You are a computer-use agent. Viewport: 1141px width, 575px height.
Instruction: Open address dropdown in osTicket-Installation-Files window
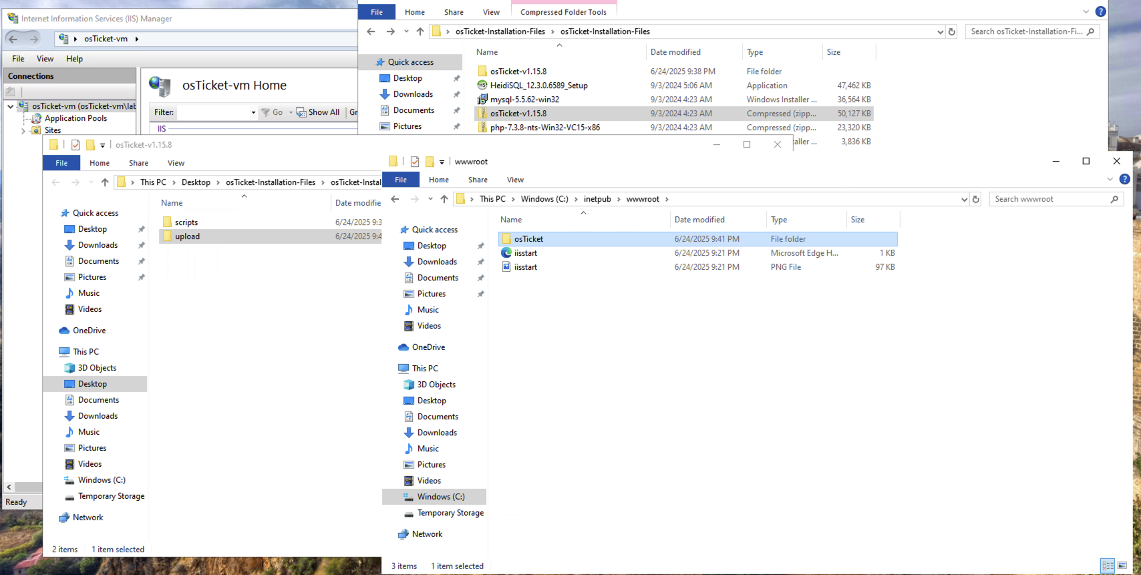[x=940, y=31]
